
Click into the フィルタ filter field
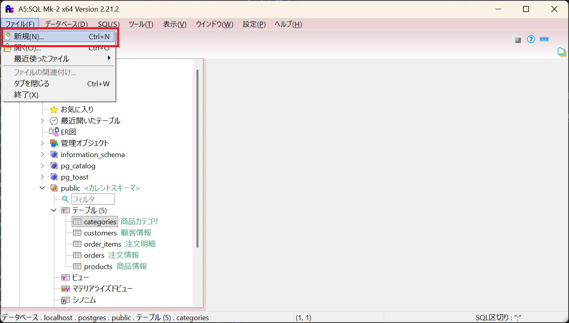click(x=93, y=199)
